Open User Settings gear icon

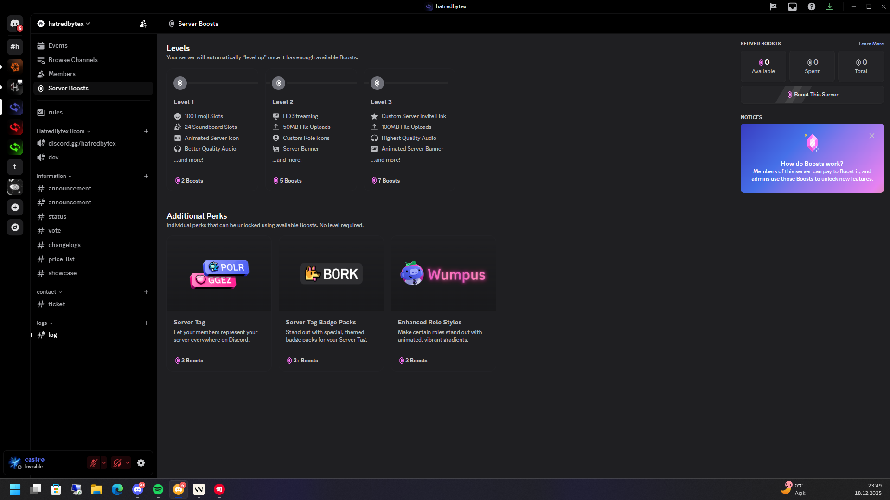pyautogui.click(x=141, y=463)
